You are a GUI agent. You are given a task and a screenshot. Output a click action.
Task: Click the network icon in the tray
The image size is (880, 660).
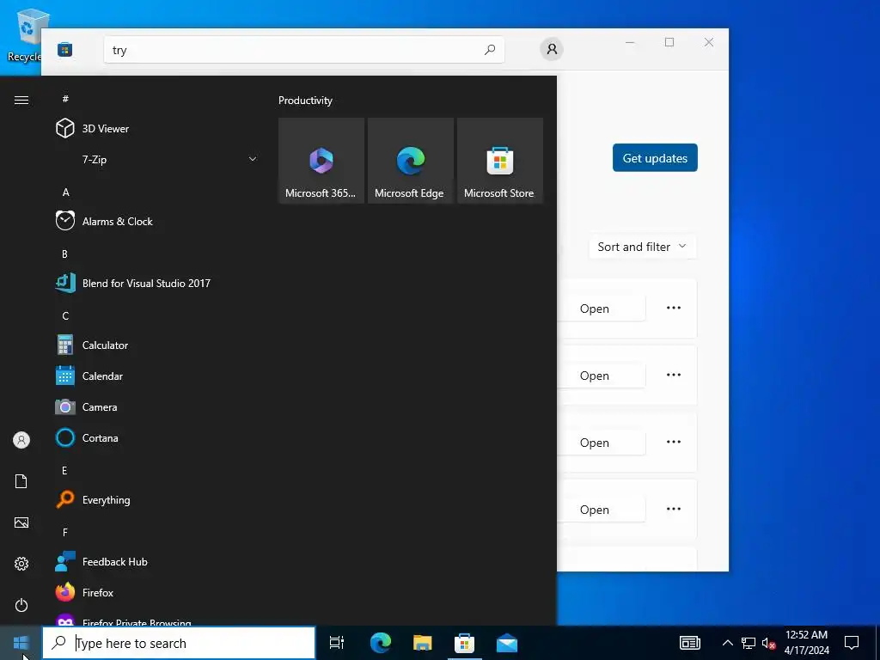click(x=749, y=643)
